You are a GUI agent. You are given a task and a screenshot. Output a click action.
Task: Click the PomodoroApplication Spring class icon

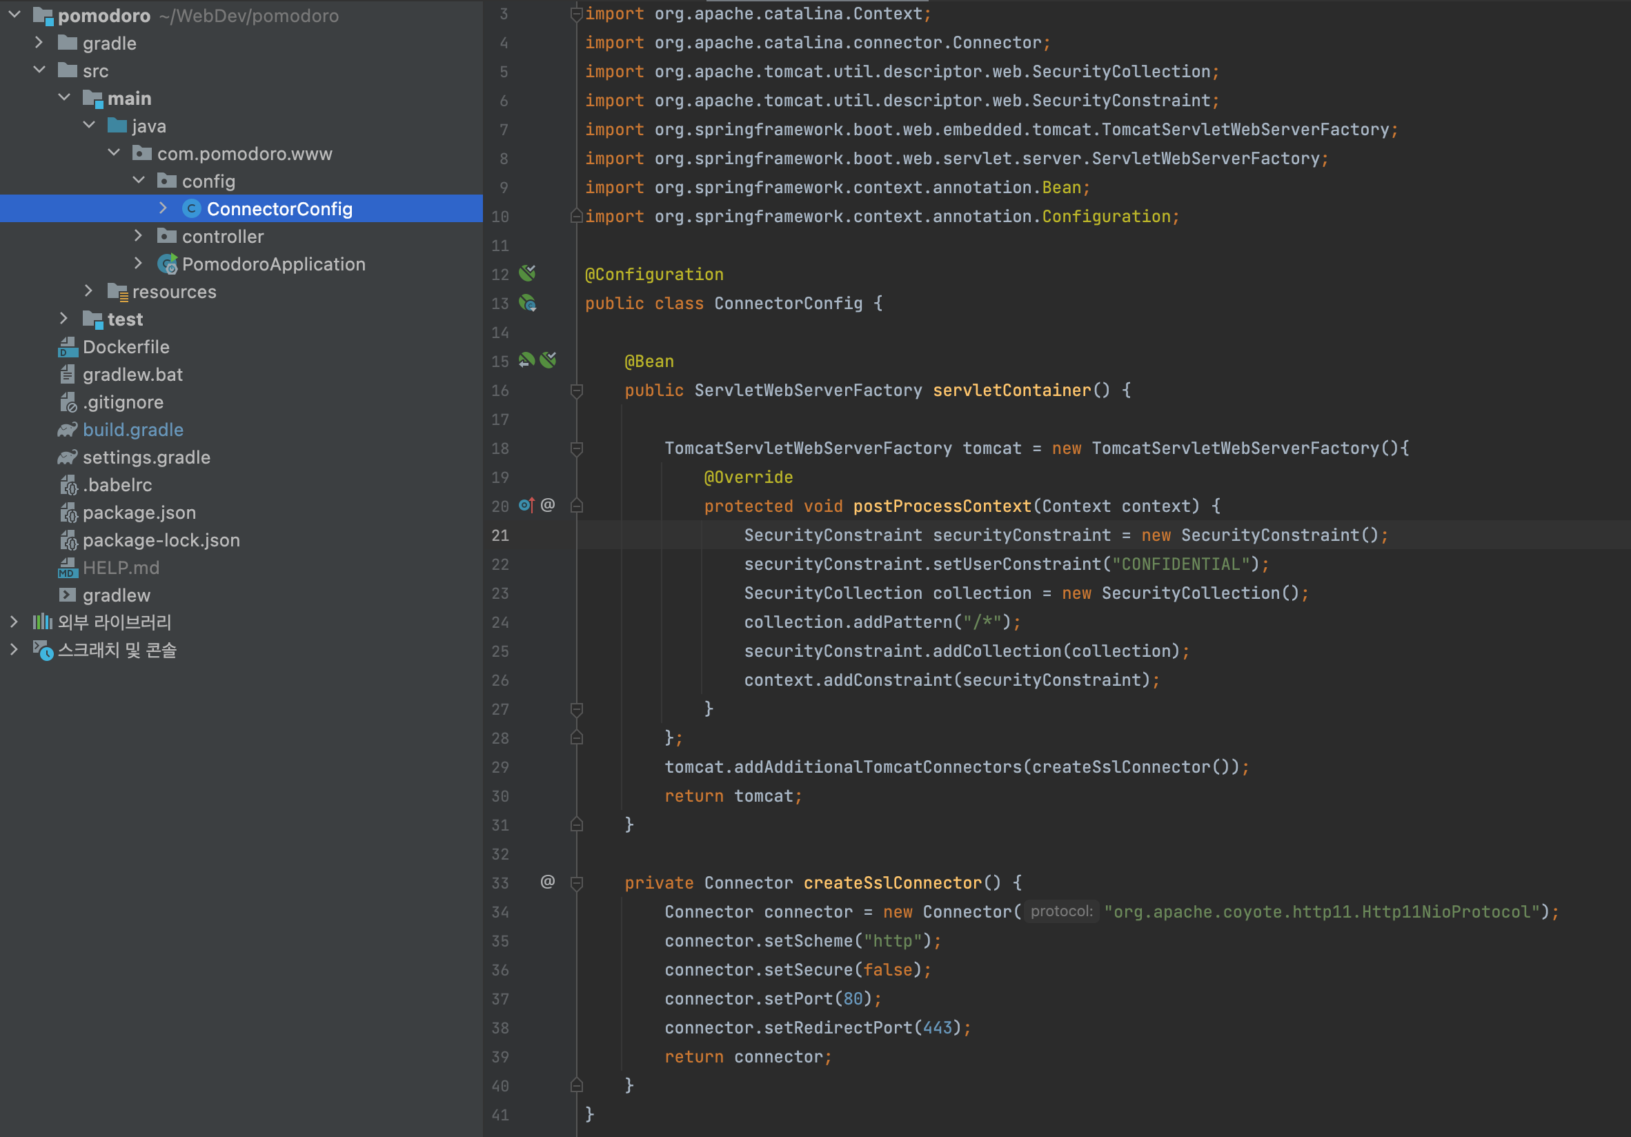click(168, 264)
